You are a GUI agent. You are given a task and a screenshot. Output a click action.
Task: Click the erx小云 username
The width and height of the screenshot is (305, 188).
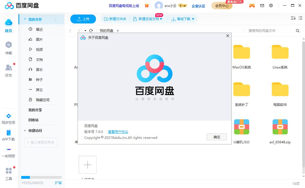170,6
